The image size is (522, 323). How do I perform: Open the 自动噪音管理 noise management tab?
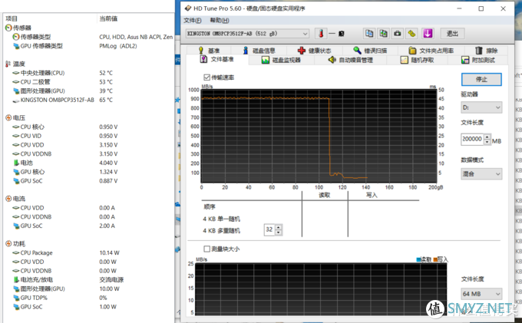pyautogui.click(x=351, y=60)
